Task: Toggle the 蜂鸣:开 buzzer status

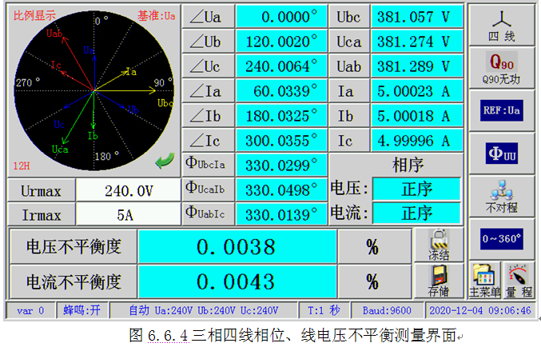Action: 82,310
